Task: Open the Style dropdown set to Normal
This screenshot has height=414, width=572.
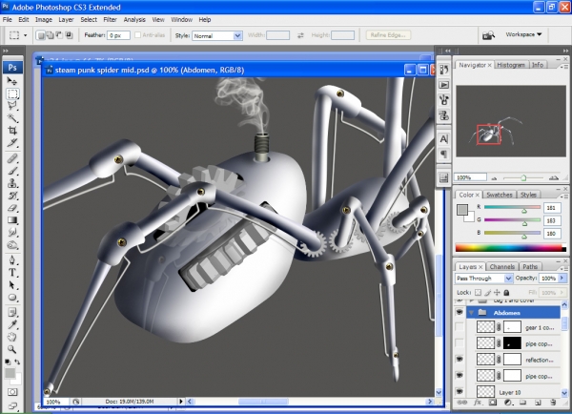Action: pos(217,35)
